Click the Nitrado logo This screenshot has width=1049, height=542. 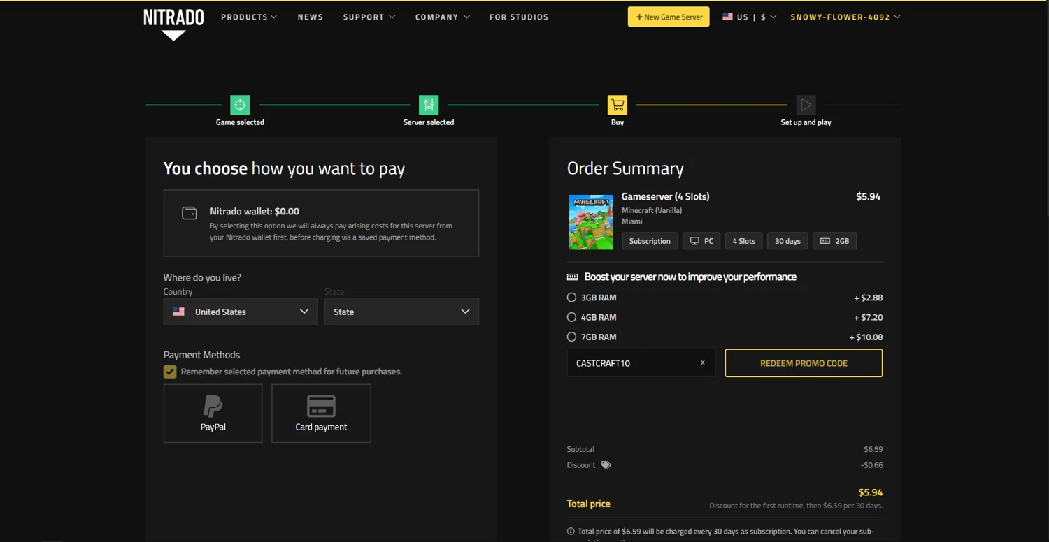[173, 24]
